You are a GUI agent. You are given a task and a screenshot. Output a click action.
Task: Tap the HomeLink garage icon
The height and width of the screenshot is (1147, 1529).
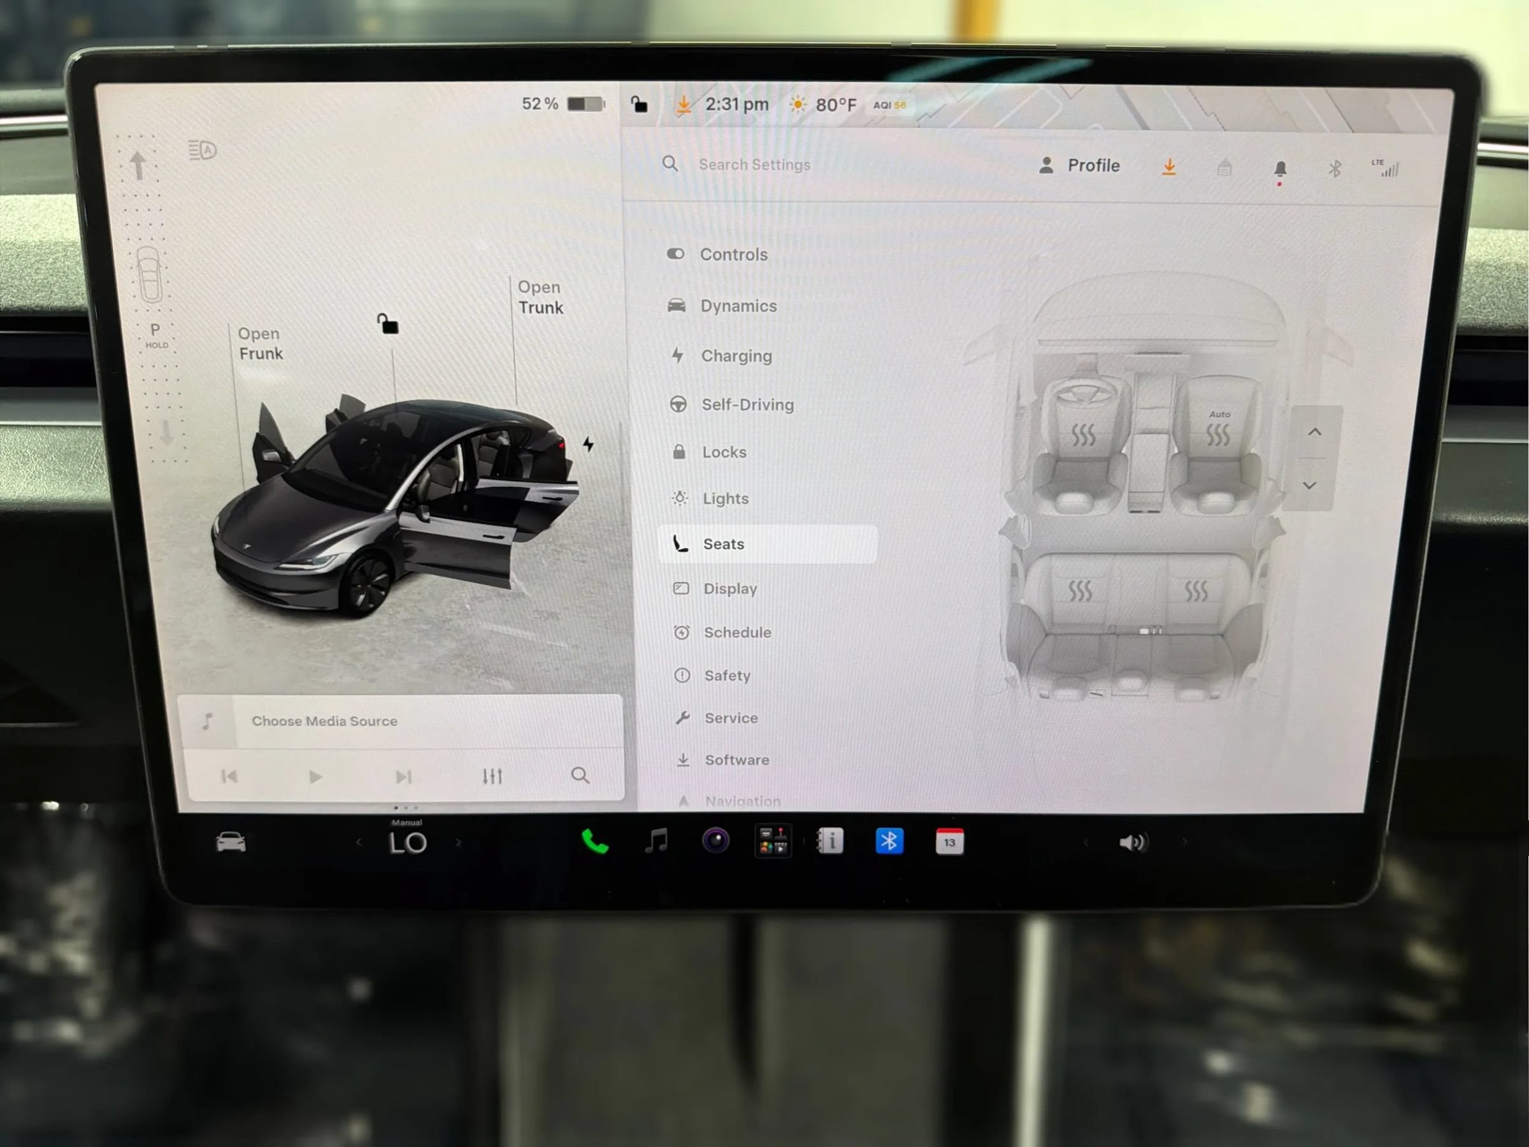click(1224, 168)
